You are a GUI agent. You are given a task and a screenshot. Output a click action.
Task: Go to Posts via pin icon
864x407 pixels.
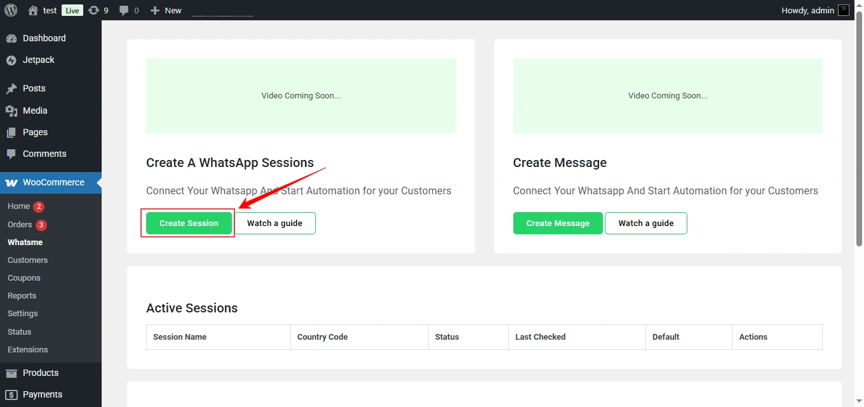pyautogui.click(x=11, y=89)
